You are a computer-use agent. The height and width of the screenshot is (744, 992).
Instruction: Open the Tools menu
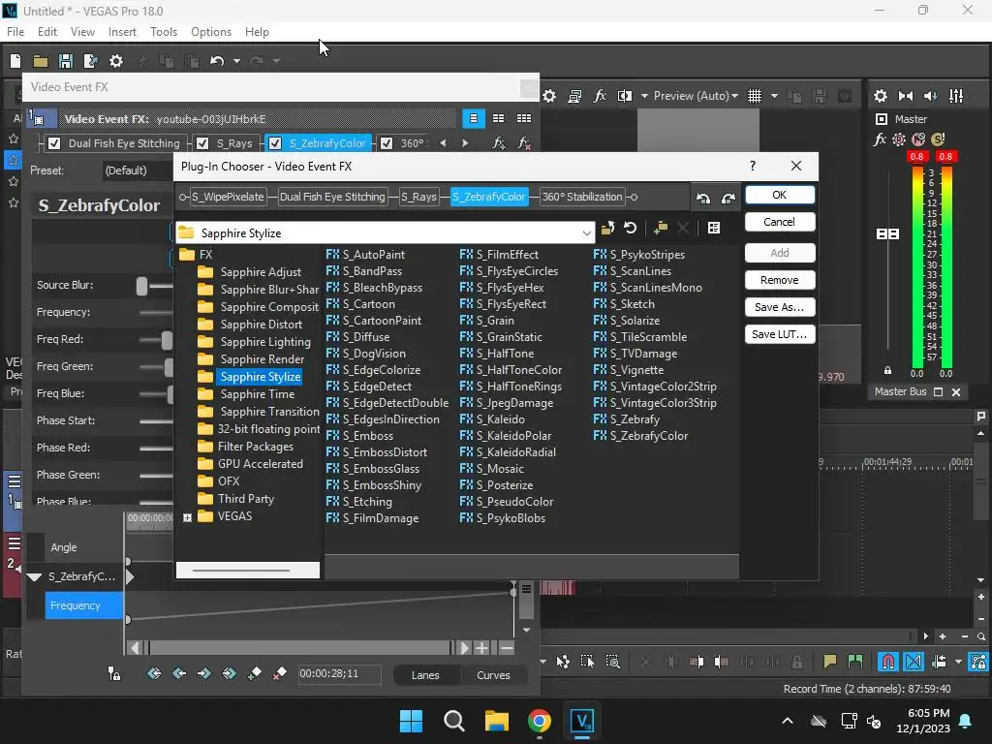tap(163, 32)
